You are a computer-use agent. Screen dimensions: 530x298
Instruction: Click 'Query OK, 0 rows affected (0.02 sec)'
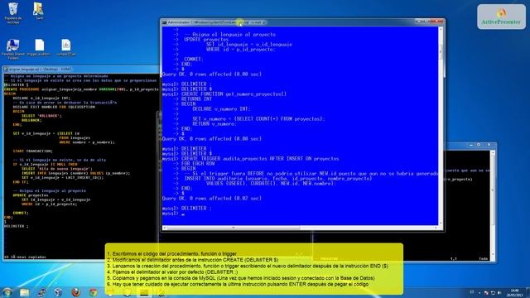click(x=212, y=199)
